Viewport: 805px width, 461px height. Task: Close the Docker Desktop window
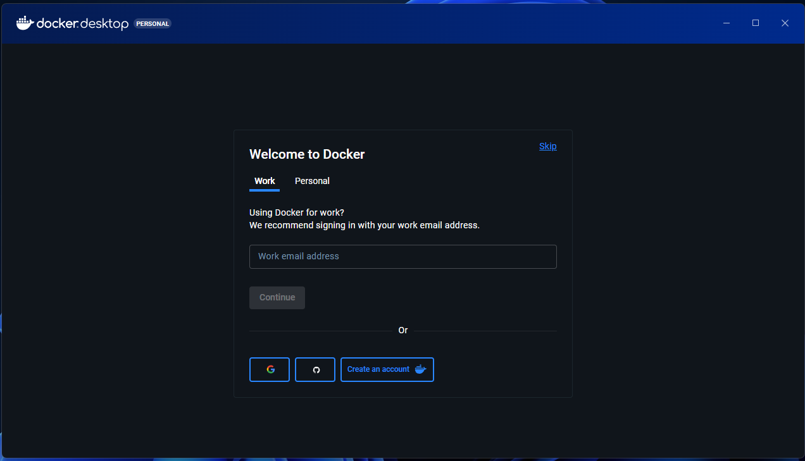click(785, 23)
